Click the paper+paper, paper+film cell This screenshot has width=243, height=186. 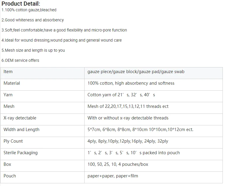[153, 177]
